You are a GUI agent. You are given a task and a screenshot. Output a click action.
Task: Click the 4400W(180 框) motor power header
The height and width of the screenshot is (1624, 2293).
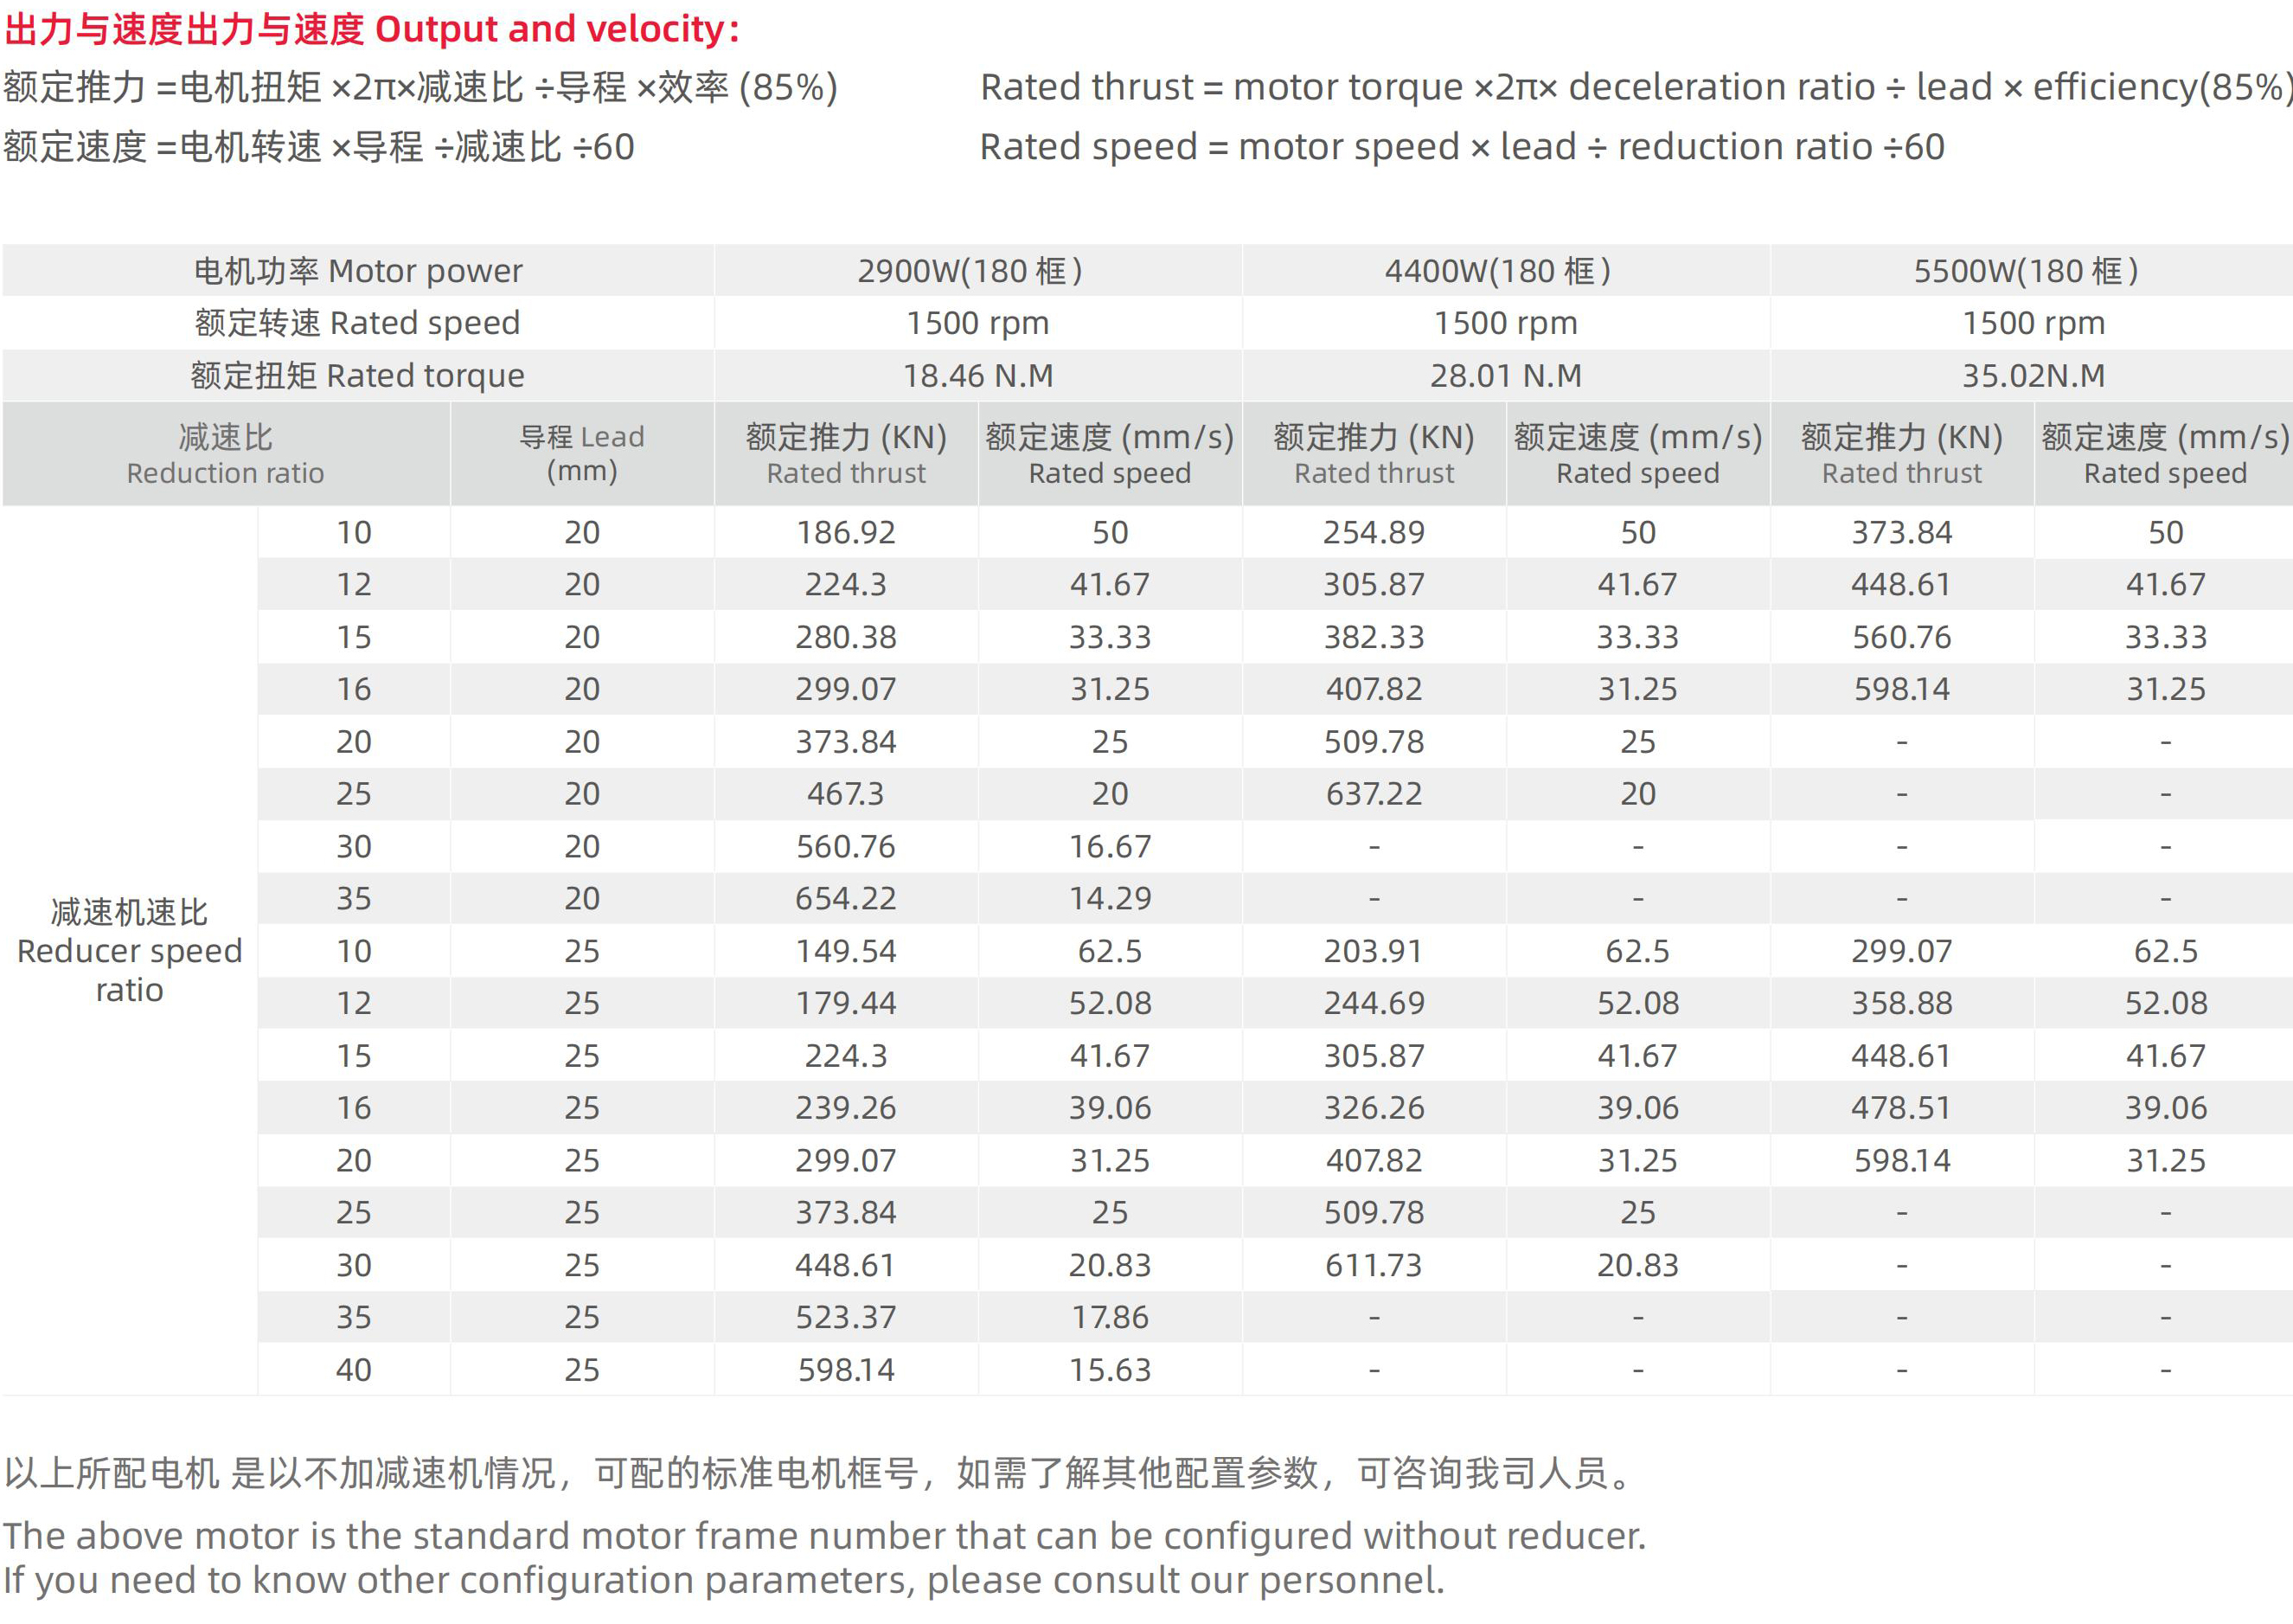[x=1496, y=271]
